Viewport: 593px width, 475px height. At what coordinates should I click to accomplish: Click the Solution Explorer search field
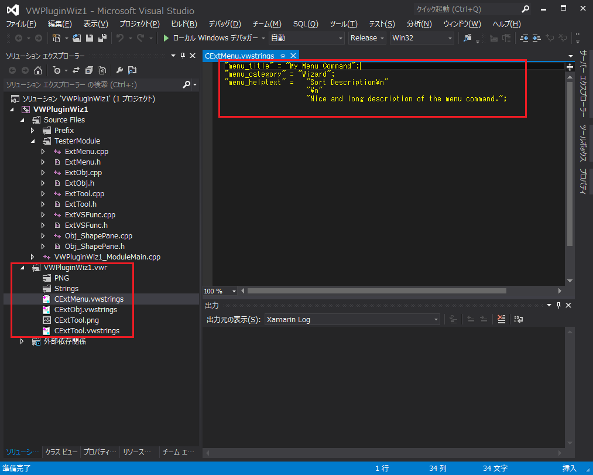coord(94,85)
